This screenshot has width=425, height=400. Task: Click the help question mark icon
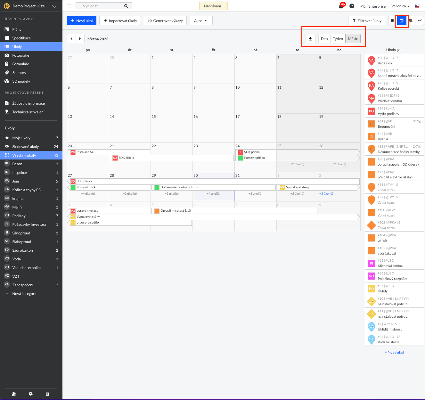point(352,6)
